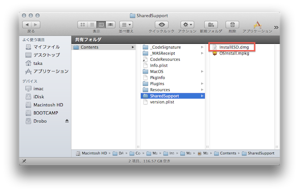The image size is (299, 192).
Task: Click Contents in path bar
Action: pyautogui.click(x=225, y=153)
